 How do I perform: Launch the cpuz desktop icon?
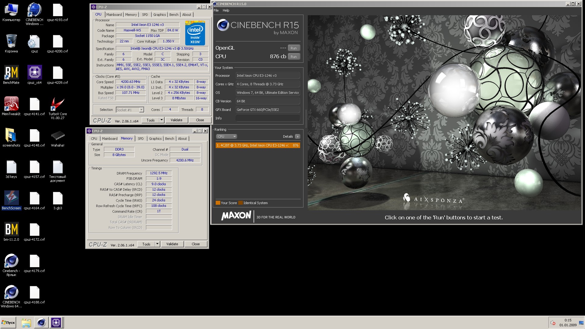[x=34, y=44]
